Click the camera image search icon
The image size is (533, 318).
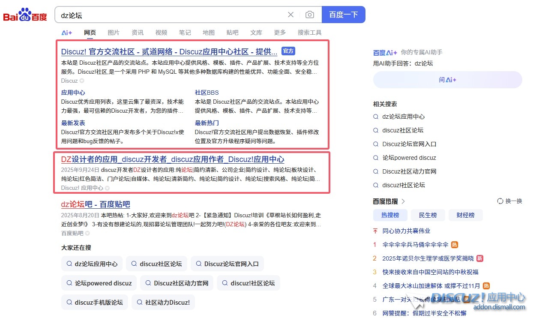309,15
